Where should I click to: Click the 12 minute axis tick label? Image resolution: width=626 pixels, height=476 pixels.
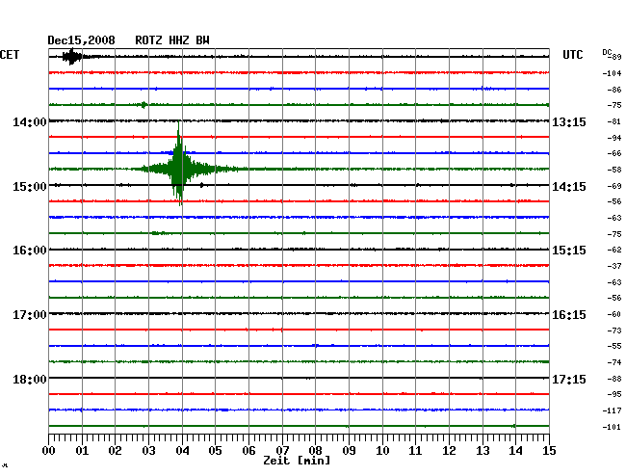pyautogui.click(x=449, y=451)
